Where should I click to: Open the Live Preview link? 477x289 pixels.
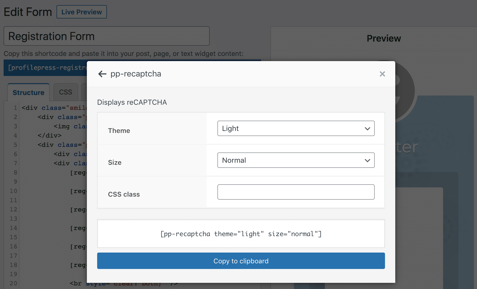[82, 12]
